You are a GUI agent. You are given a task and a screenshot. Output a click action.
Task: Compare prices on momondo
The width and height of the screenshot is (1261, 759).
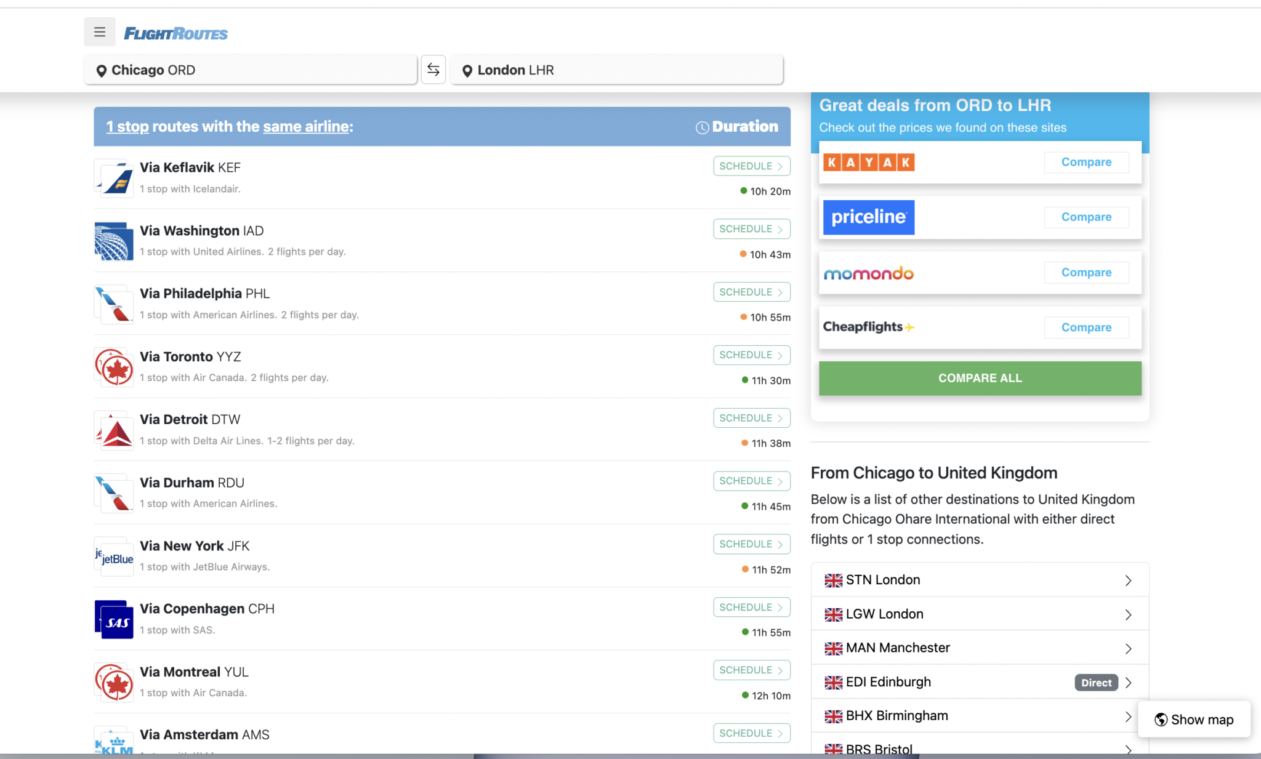coord(1086,272)
